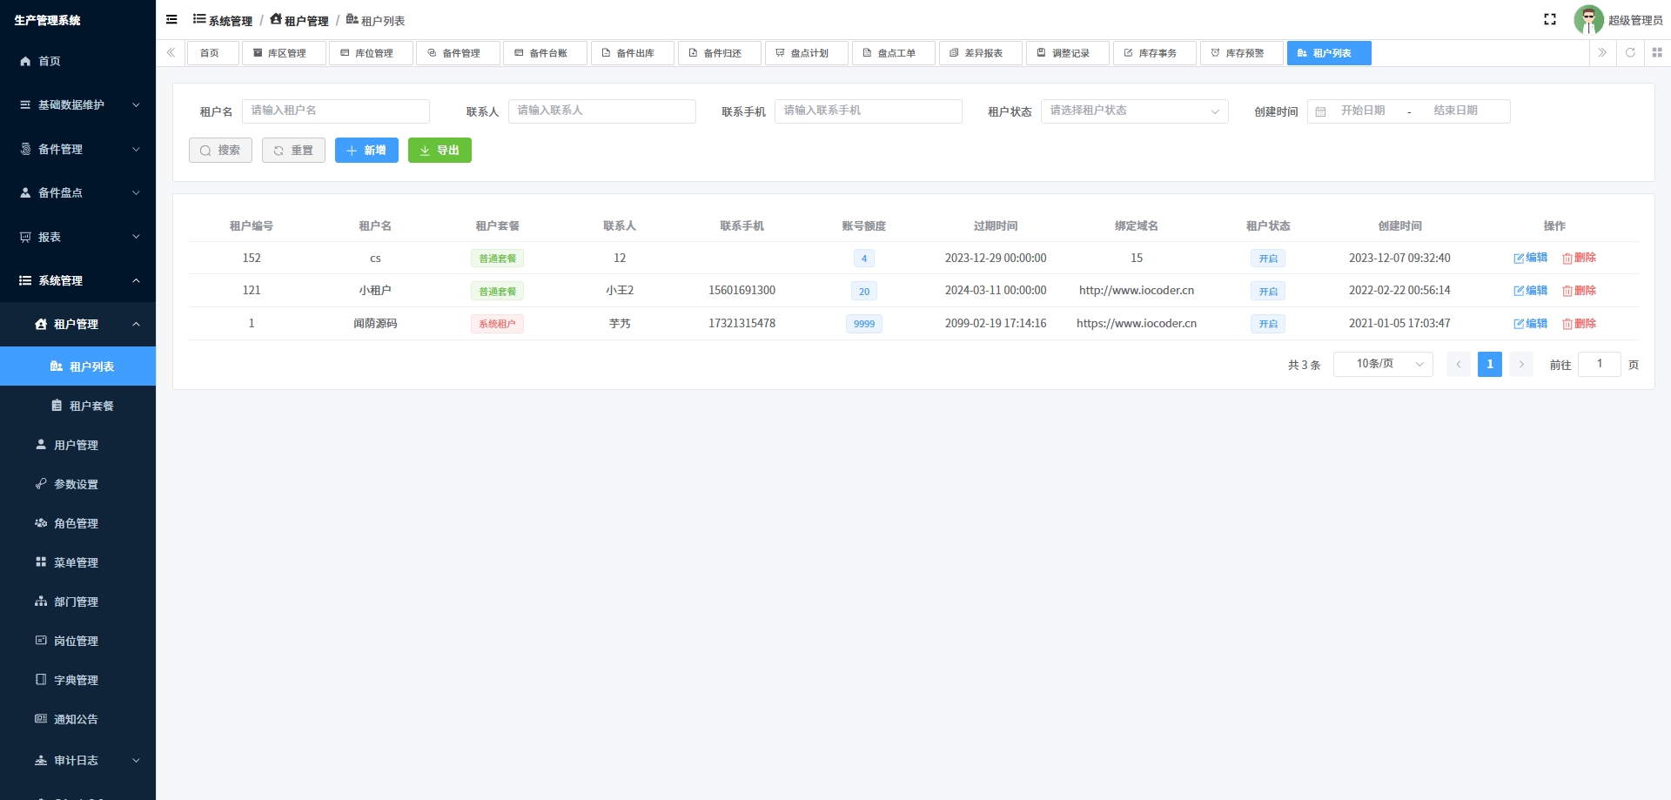Switch to 库存预警 tab

[x=1241, y=53]
